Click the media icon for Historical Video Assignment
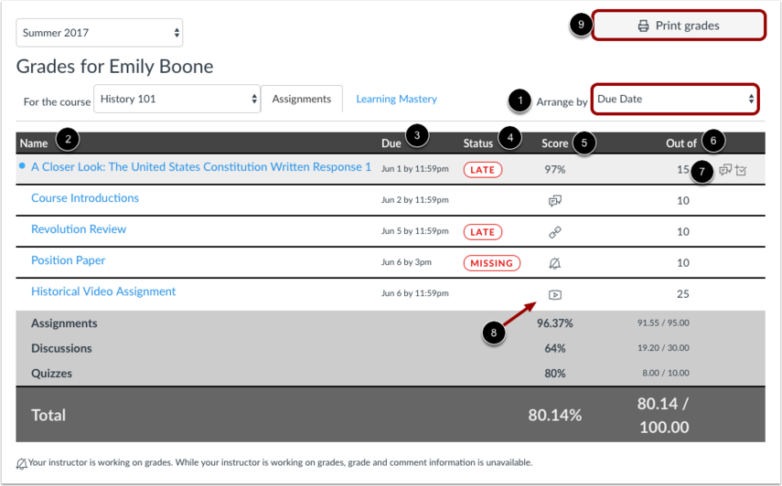Screen dimensions: 782x486 click(554, 294)
